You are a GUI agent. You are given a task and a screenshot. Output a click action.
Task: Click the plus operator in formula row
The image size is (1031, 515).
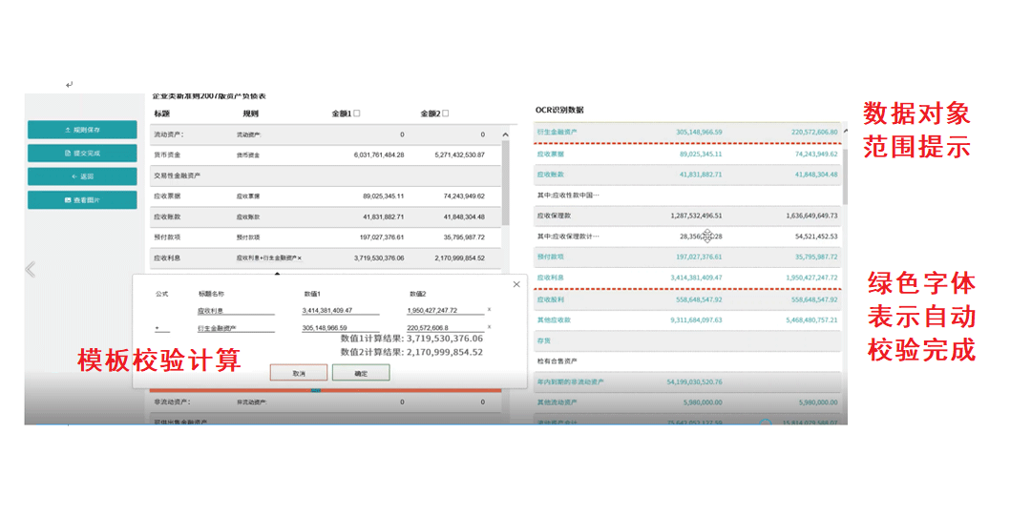pyautogui.click(x=157, y=328)
